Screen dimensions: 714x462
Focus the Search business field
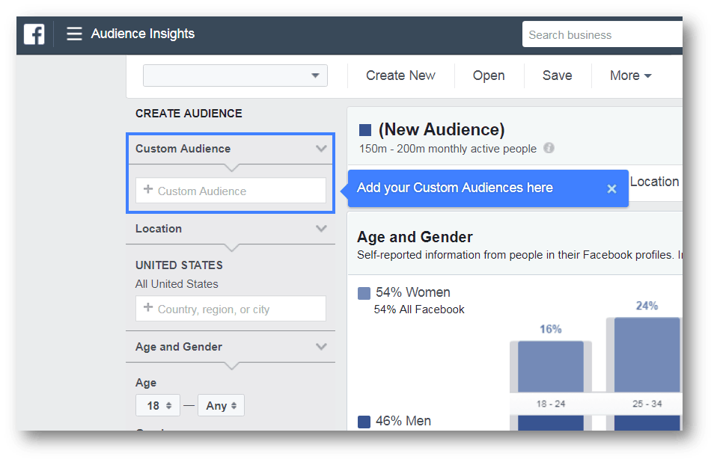click(x=602, y=34)
